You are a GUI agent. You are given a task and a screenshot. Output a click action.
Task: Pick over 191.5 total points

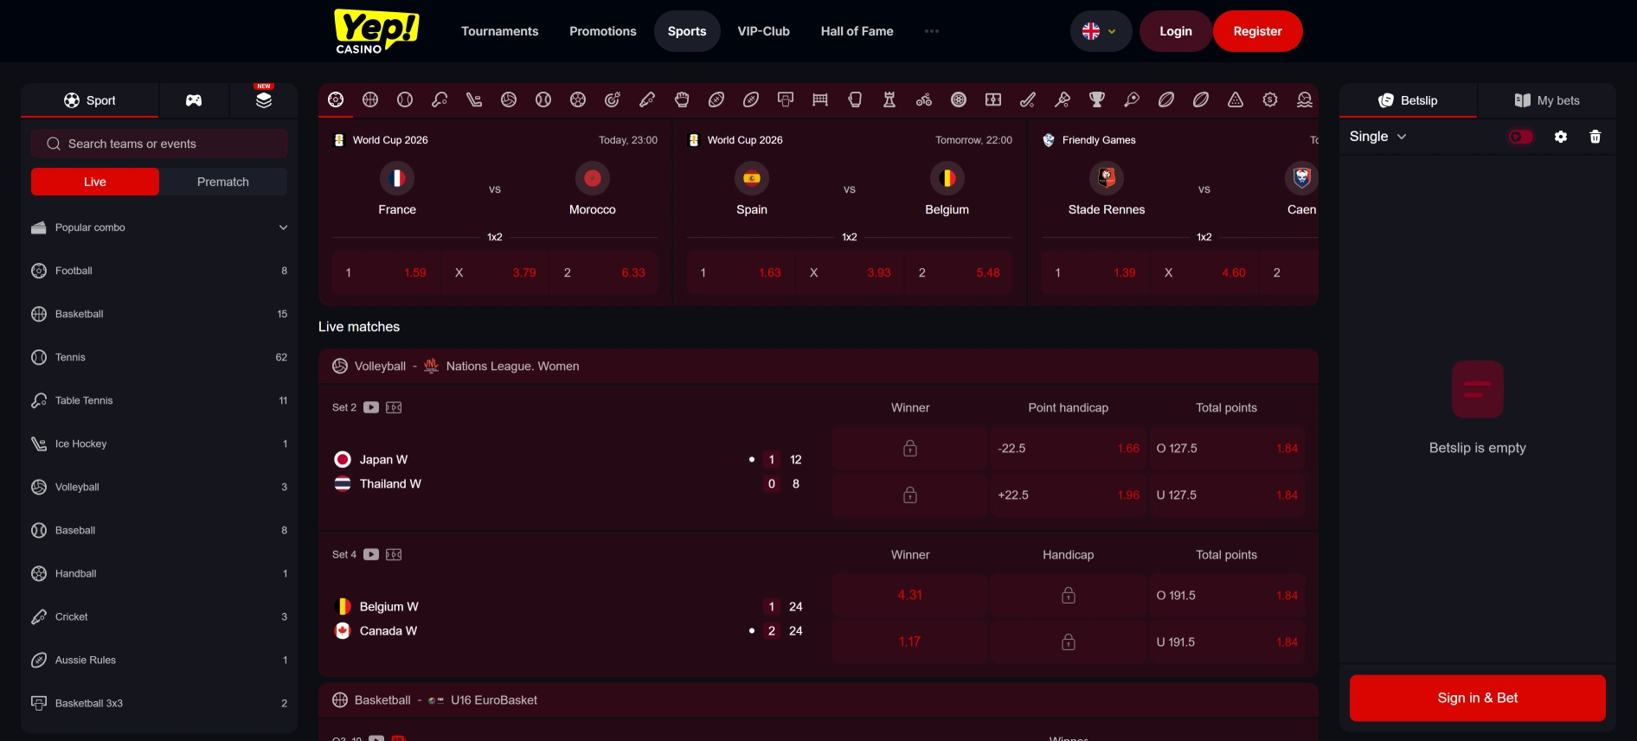(1227, 595)
